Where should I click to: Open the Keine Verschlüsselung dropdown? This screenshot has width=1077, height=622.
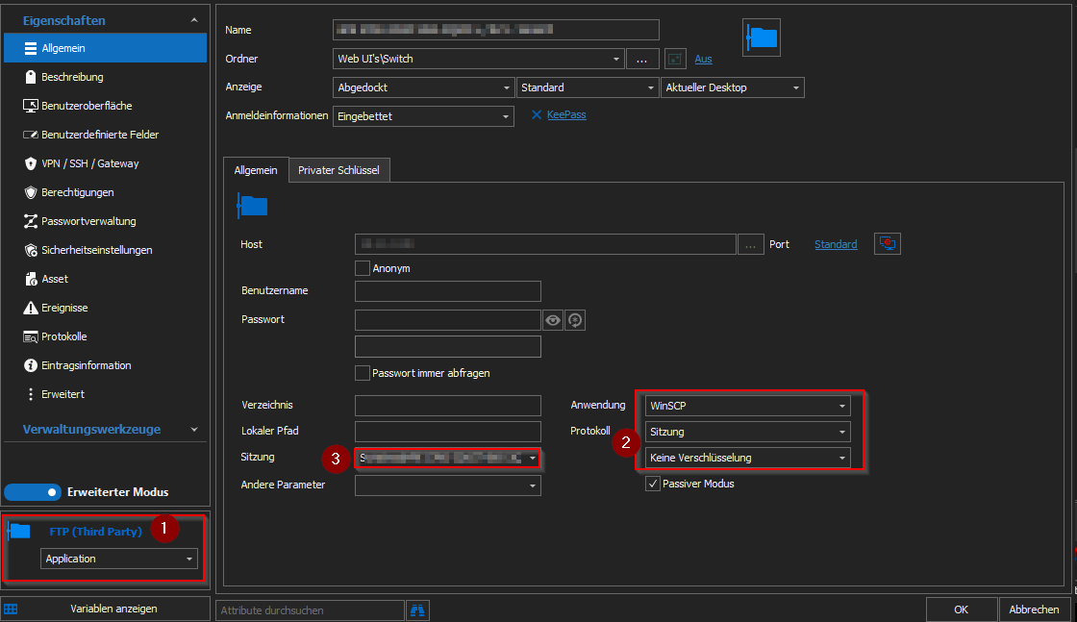coord(748,458)
